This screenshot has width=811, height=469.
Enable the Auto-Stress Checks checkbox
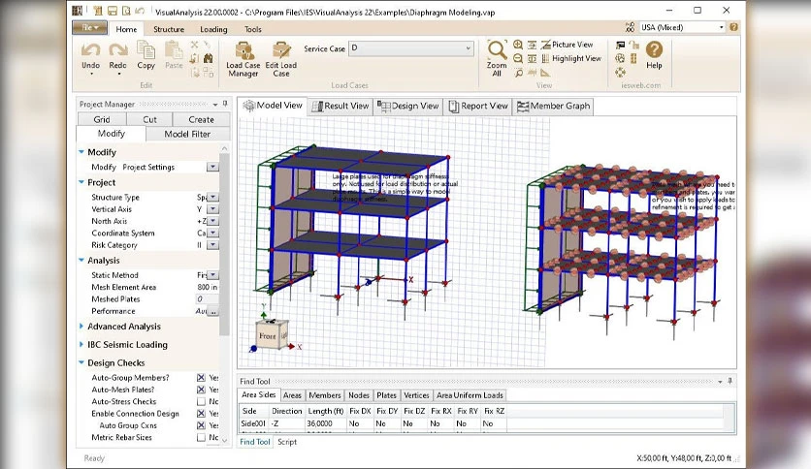coord(201,401)
